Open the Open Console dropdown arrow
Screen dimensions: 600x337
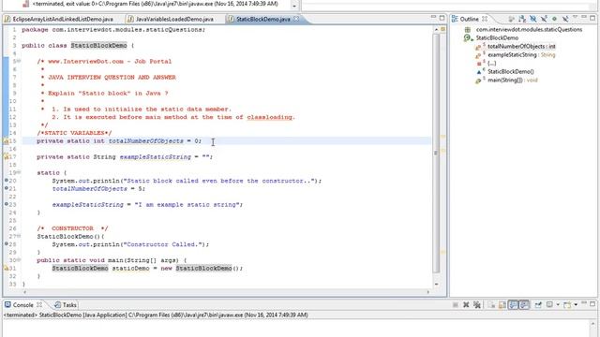click(x=576, y=304)
